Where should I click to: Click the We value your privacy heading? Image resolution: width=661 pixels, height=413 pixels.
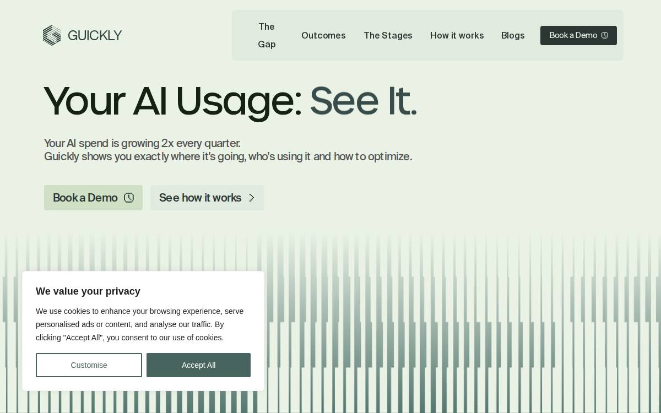[88, 291]
